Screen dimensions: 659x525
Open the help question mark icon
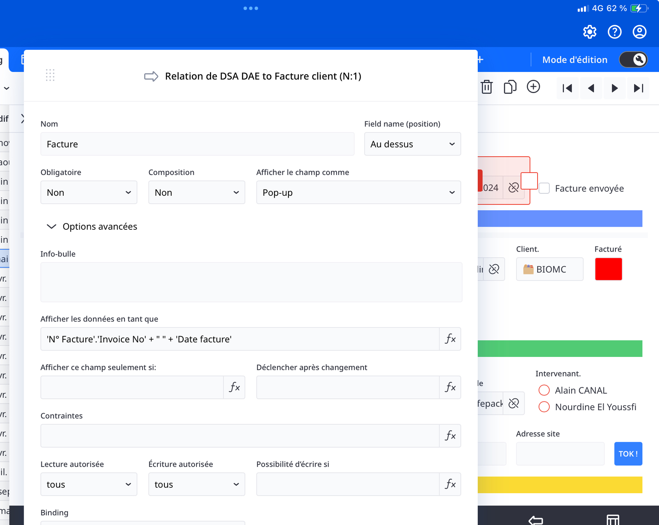pyautogui.click(x=615, y=32)
